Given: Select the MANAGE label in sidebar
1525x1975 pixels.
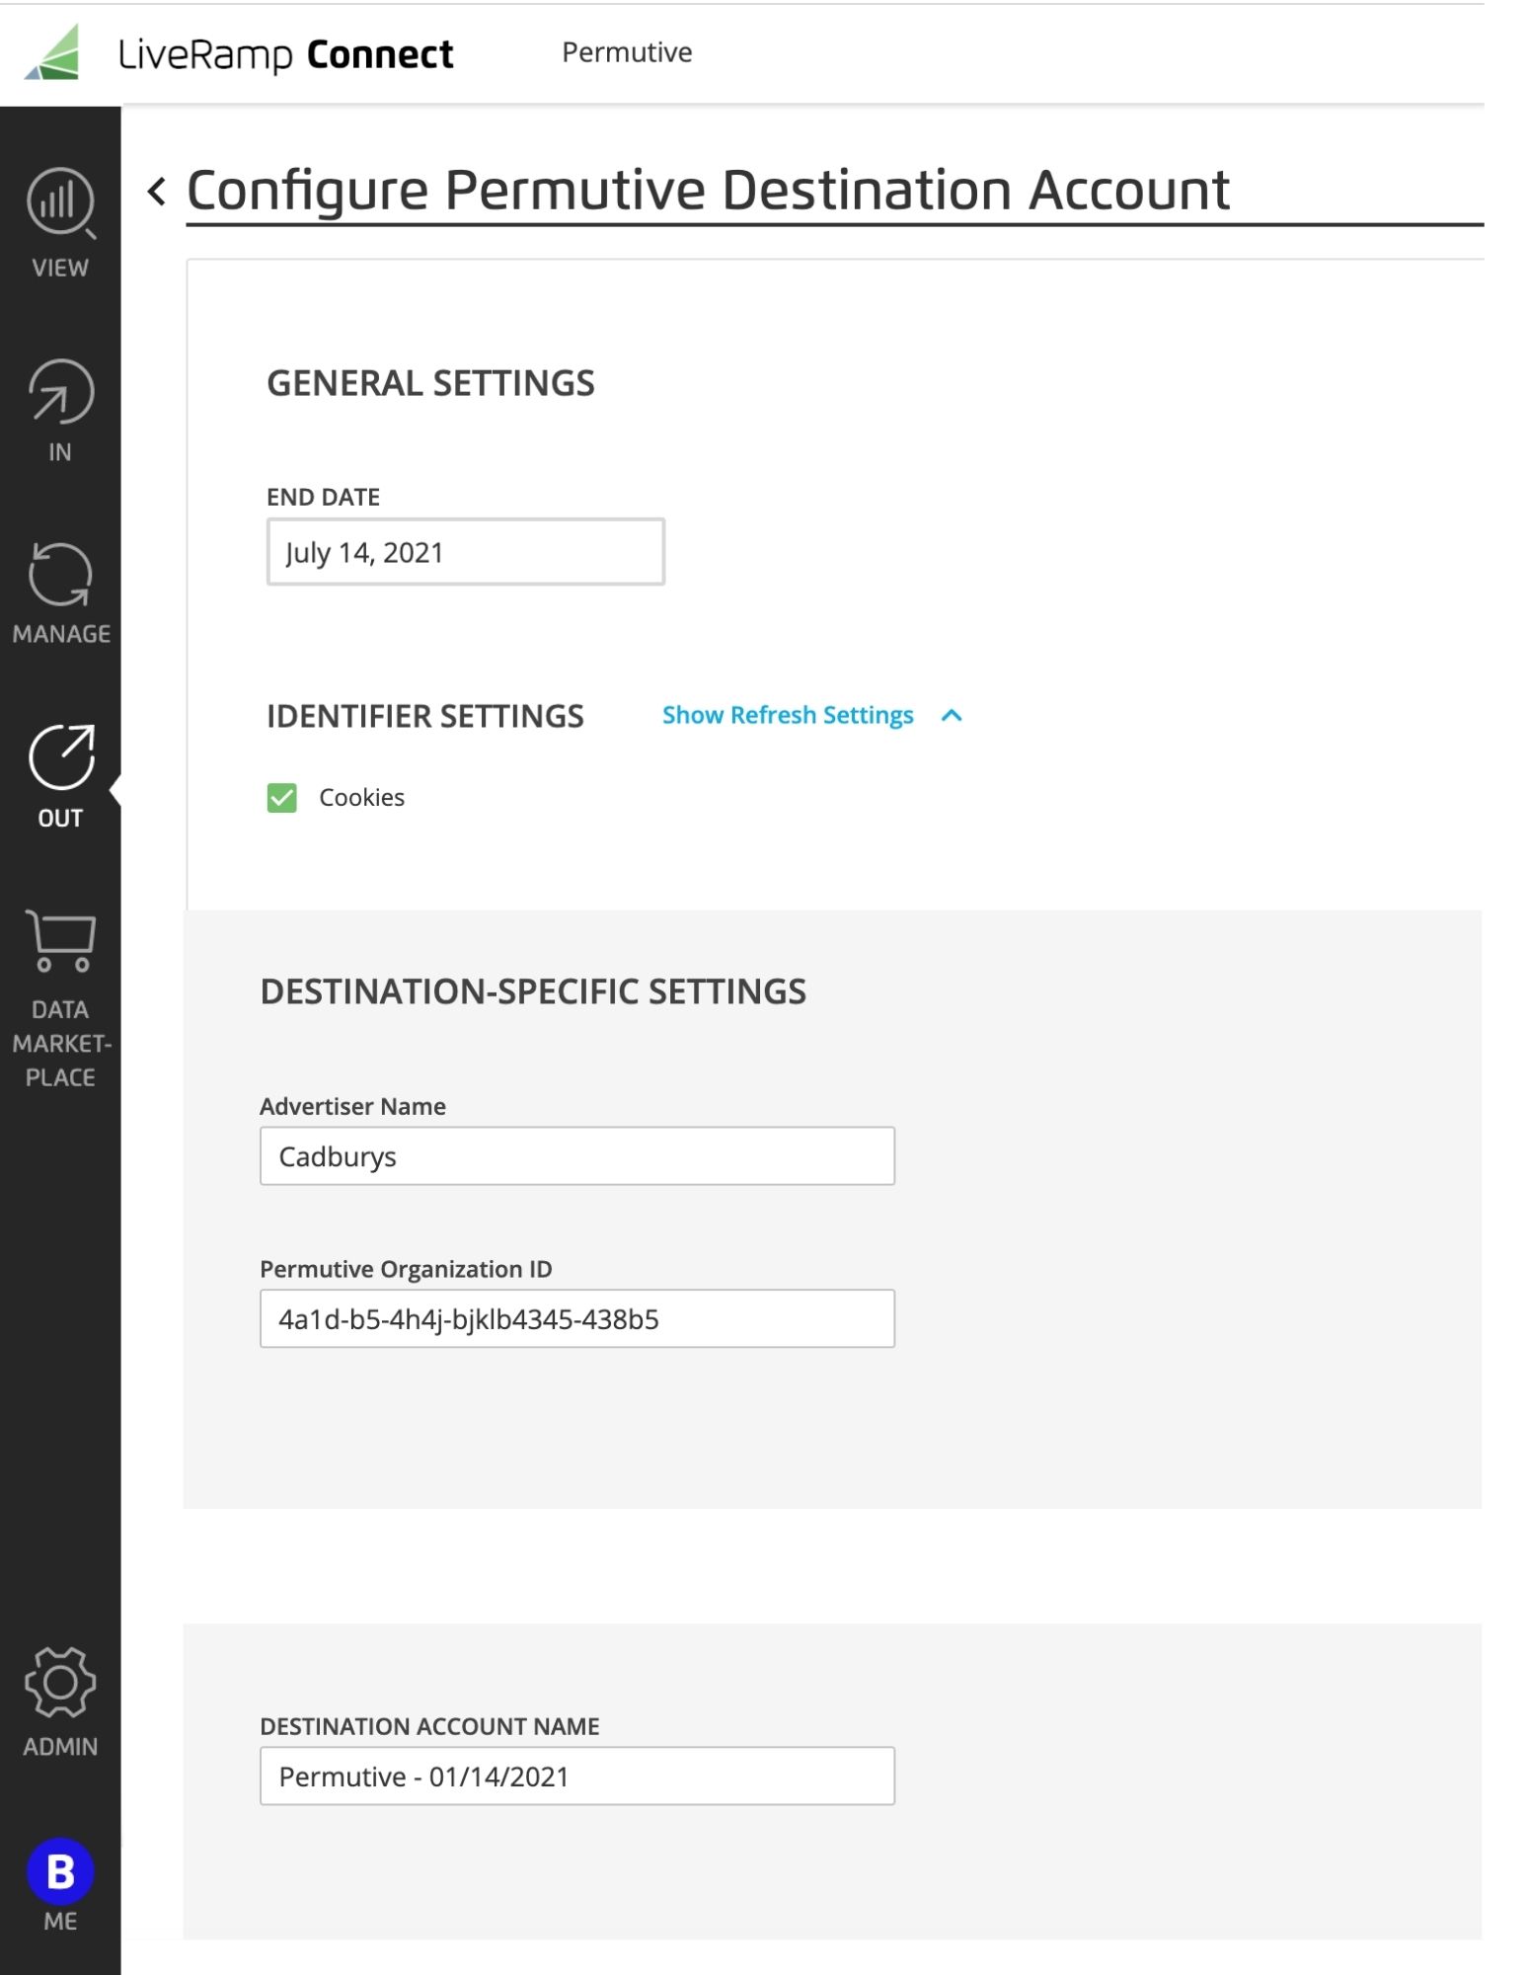Looking at the screenshot, I should pyautogui.click(x=61, y=634).
